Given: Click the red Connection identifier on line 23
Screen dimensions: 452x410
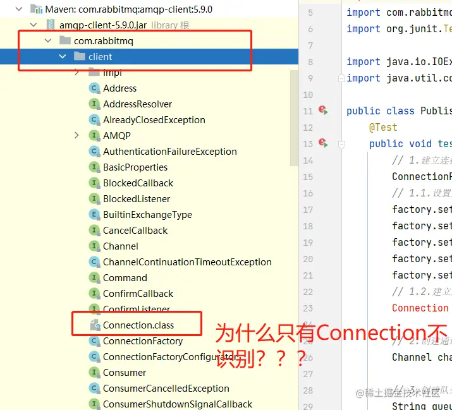Looking at the screenshot, I should [x=420, y=308].
